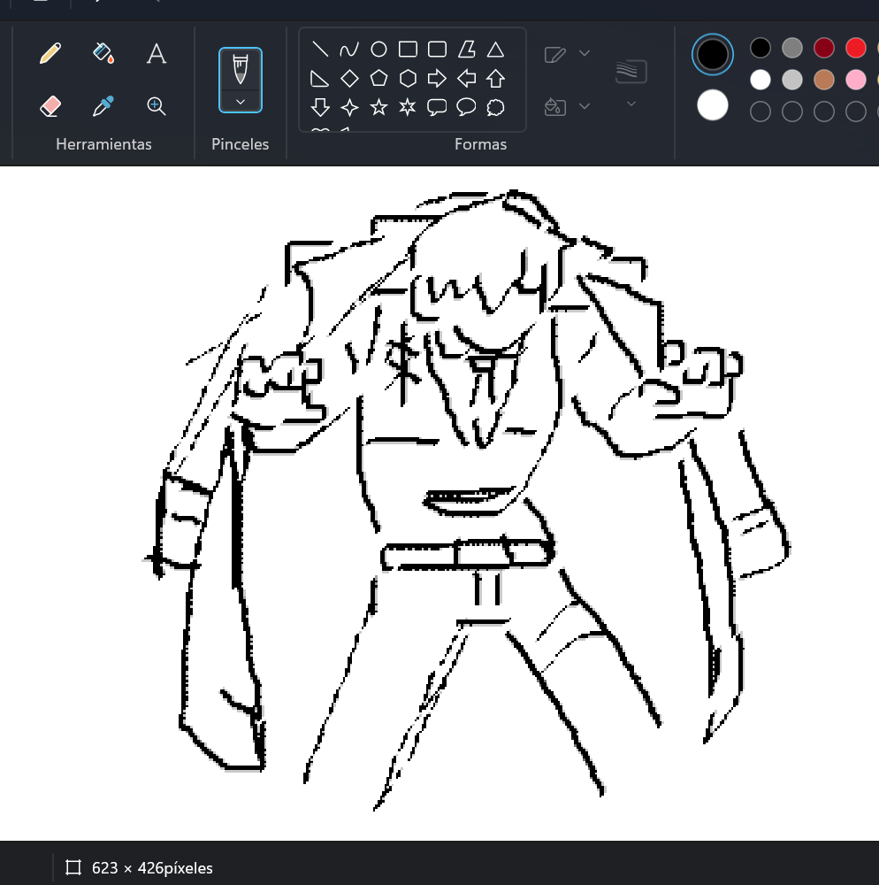Image resolution: width=879 pixels, height=885 pixels.
Task: Select the Five-point star shape
Action: 378,108
